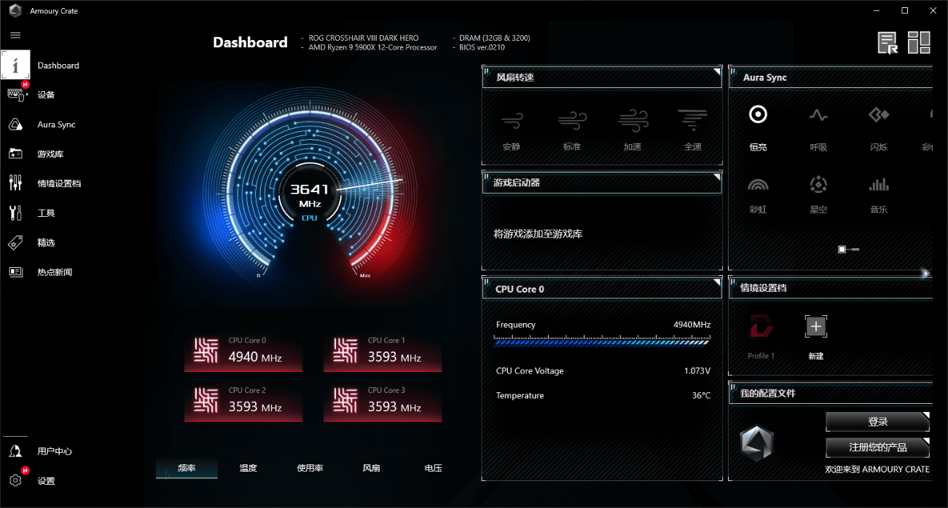The image size is (948, 508).
Task: Choose the 音乐 music Aura effect
Action: click(x=879, y=186)
